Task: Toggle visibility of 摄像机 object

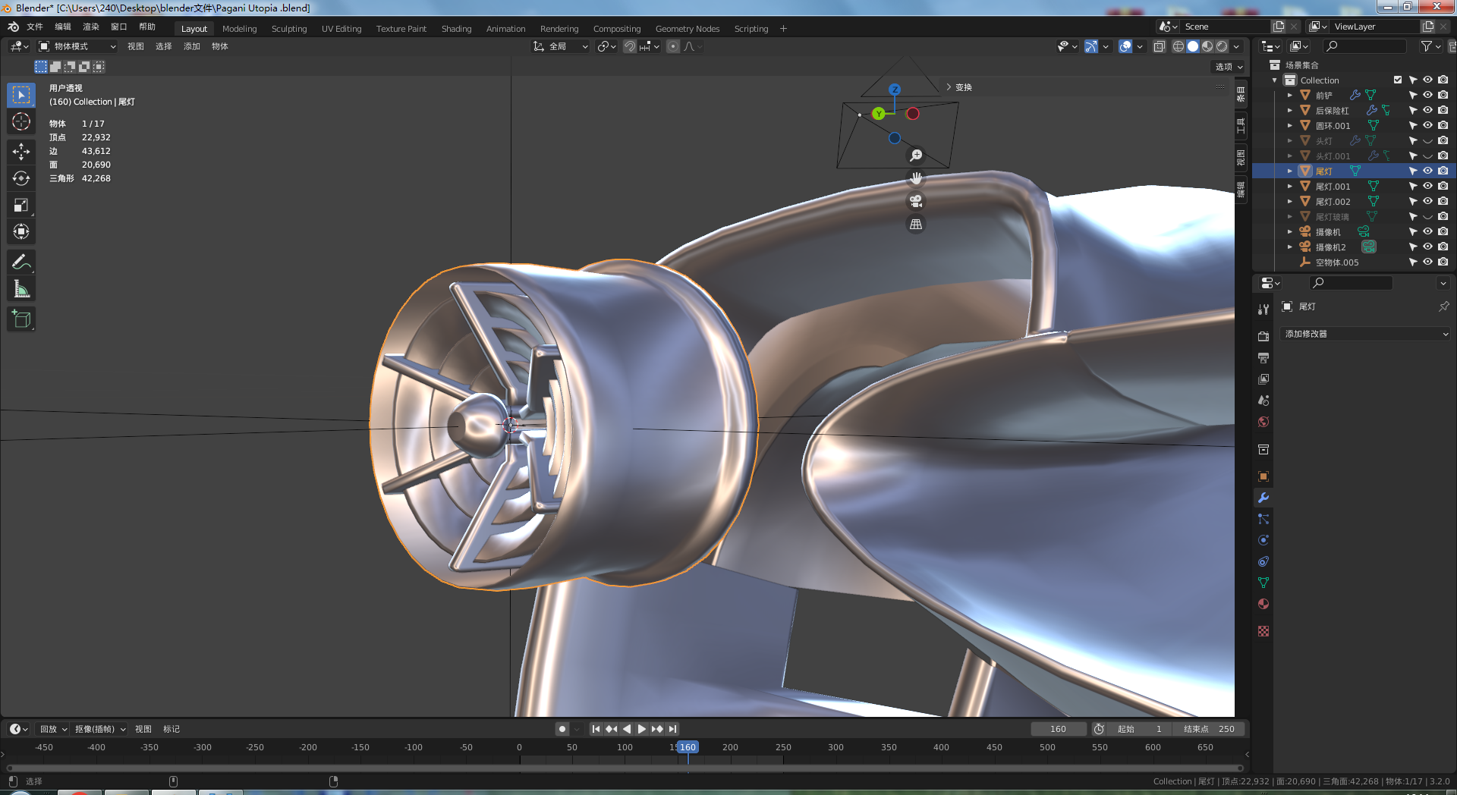Action: (1427, 231)
